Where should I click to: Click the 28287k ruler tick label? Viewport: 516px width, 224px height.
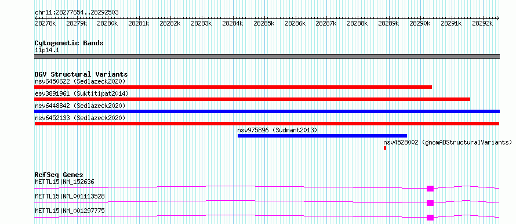pyautogui.click(x=326, y=23)
